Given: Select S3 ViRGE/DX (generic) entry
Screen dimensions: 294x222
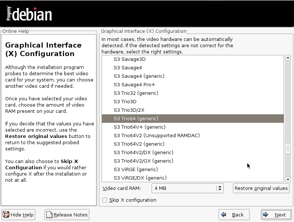Looking at the screenshot, I should point(140,178).
